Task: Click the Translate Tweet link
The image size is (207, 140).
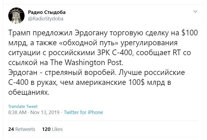Action: (x=23, y=106)
